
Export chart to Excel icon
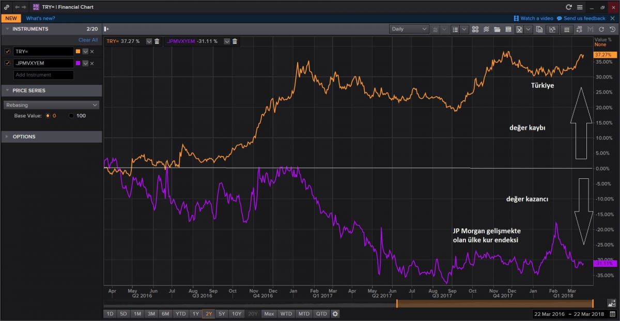[519, 29]
